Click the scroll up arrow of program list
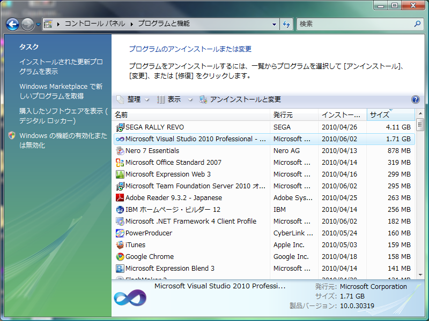This screenshot has width=429, height=321. tap(420, 113)
